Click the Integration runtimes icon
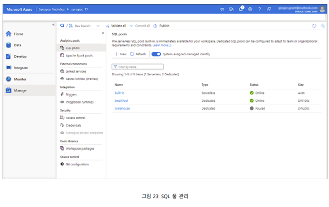This screenshot has width=329, height=207. tap(62, 102)
